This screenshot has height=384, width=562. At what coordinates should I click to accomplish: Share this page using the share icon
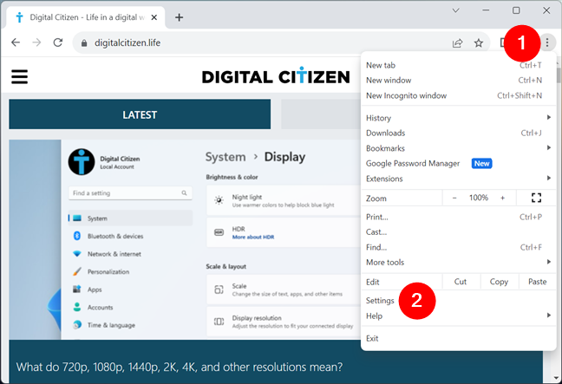click(457, 43)
